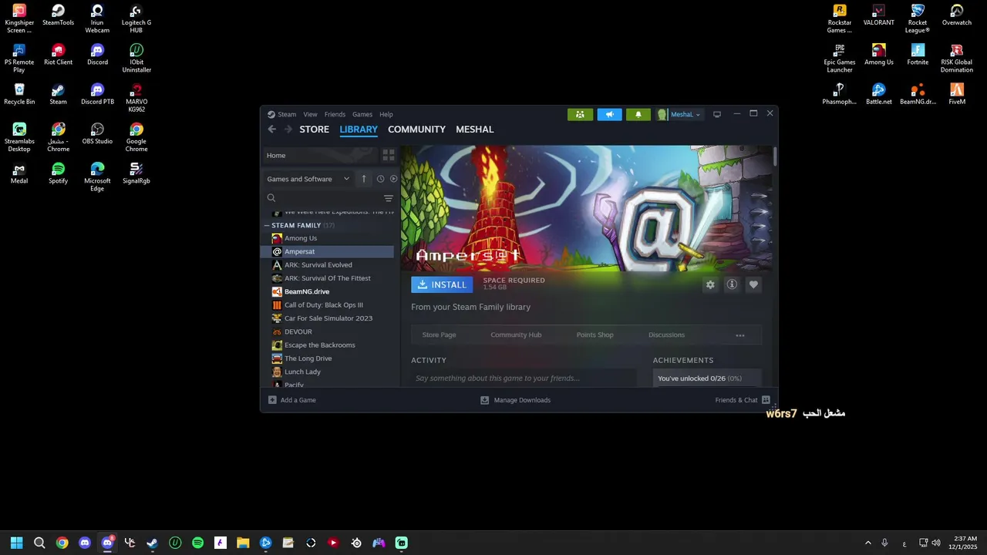This screenshot has width=987, height=555.
Task: Switch to the STORE tab
Action: pyautogui.click(x=315, y=129)
